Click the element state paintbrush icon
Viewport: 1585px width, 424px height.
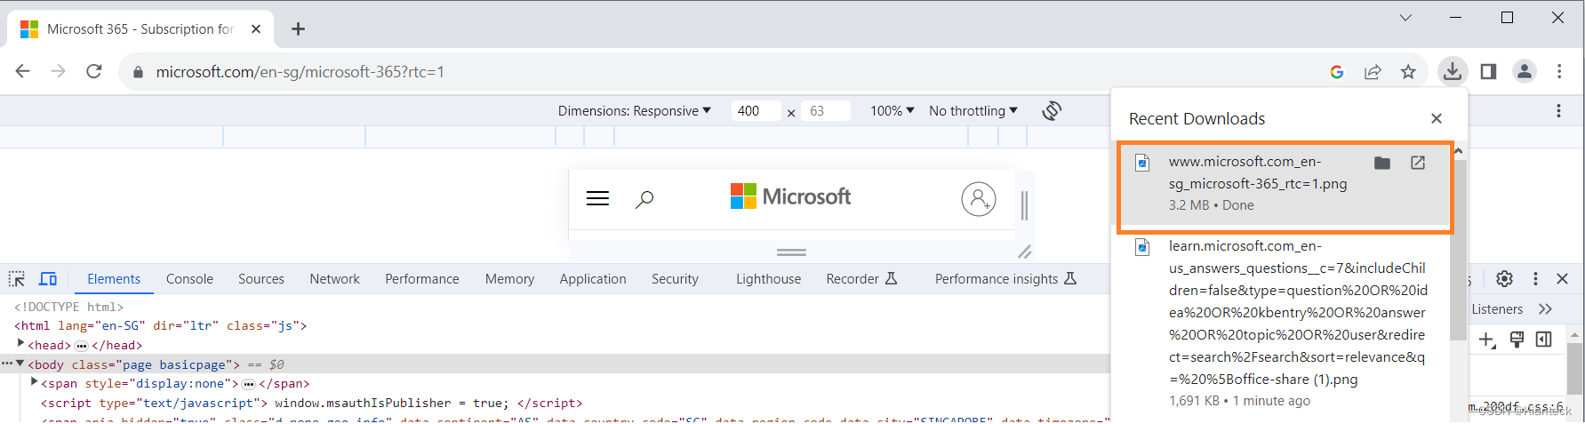(x=1517, y=340)
